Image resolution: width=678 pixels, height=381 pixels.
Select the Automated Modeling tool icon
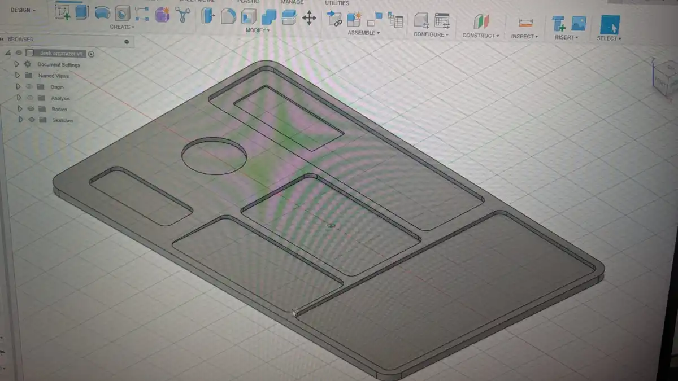point(182,15)
